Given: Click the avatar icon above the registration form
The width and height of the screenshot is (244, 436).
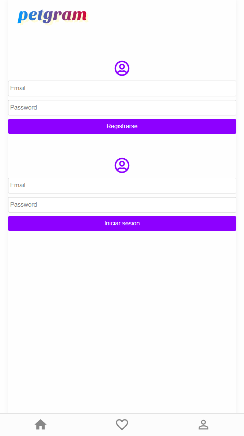Looking at the screenshot, I should coord(122,68).
